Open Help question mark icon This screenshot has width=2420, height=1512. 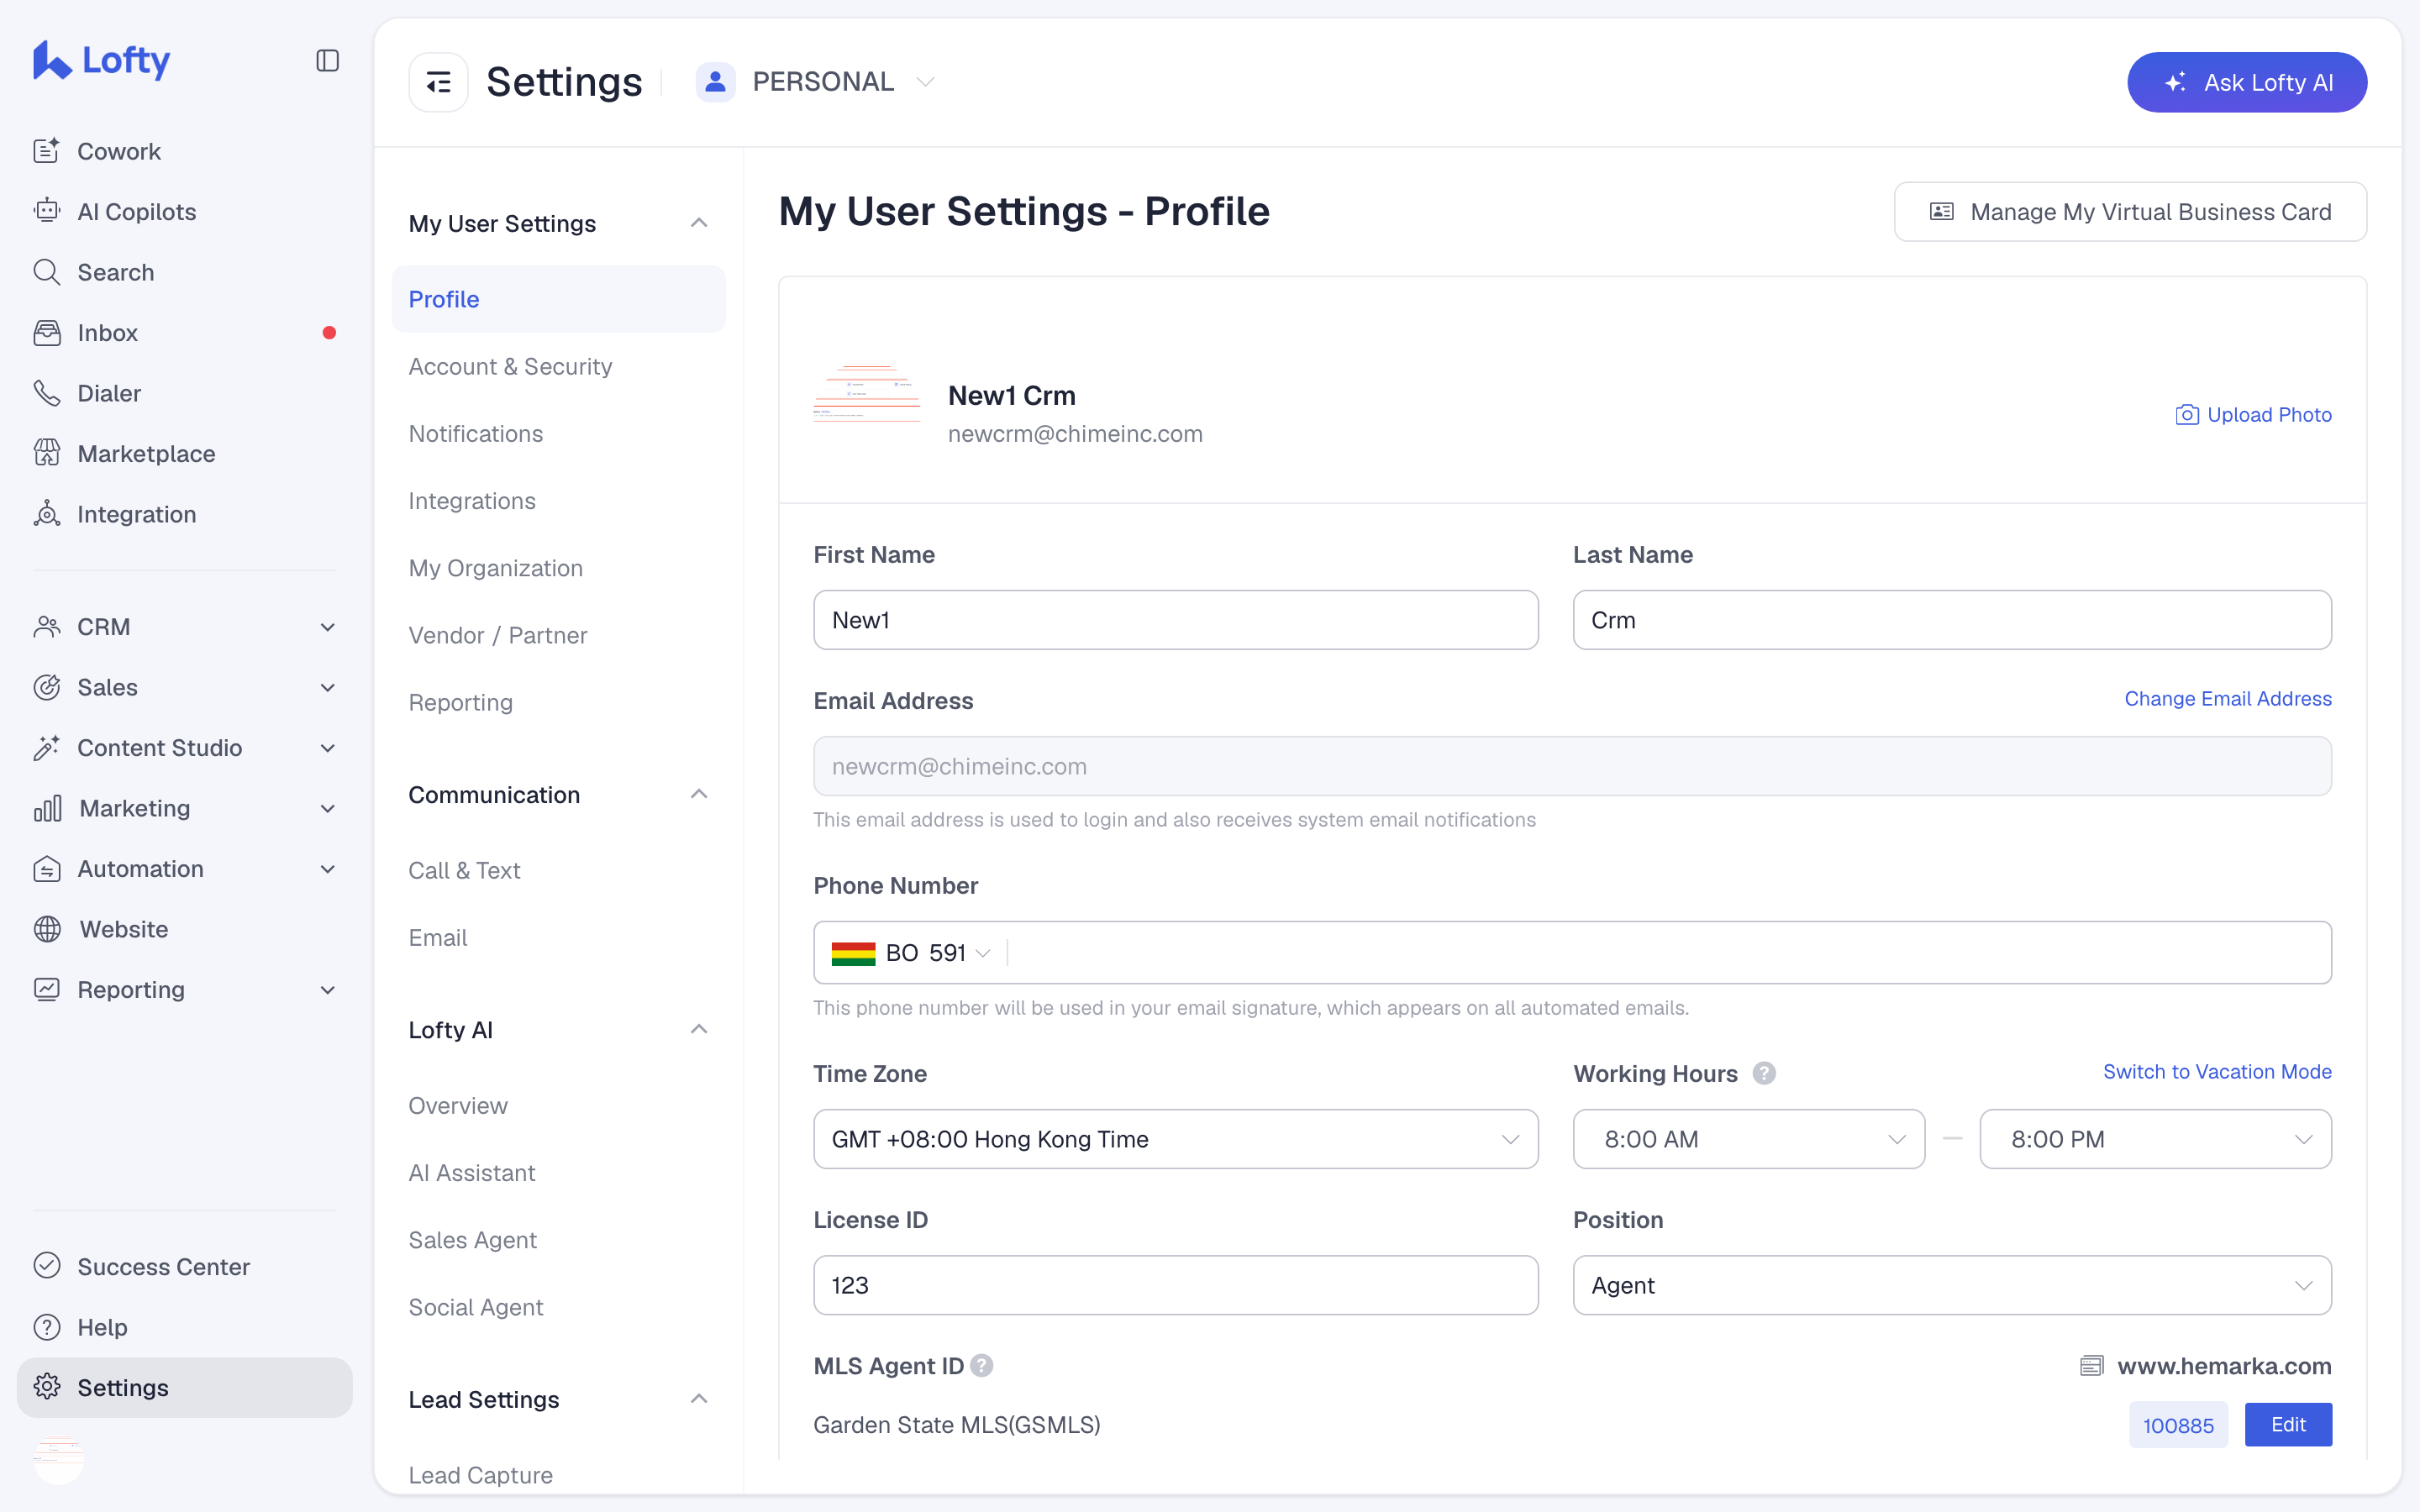(47, 1327)
